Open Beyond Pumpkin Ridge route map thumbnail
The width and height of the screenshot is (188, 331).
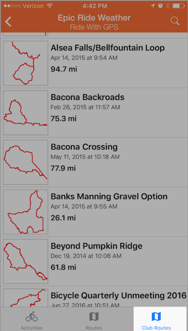click(x=26, y=261)
